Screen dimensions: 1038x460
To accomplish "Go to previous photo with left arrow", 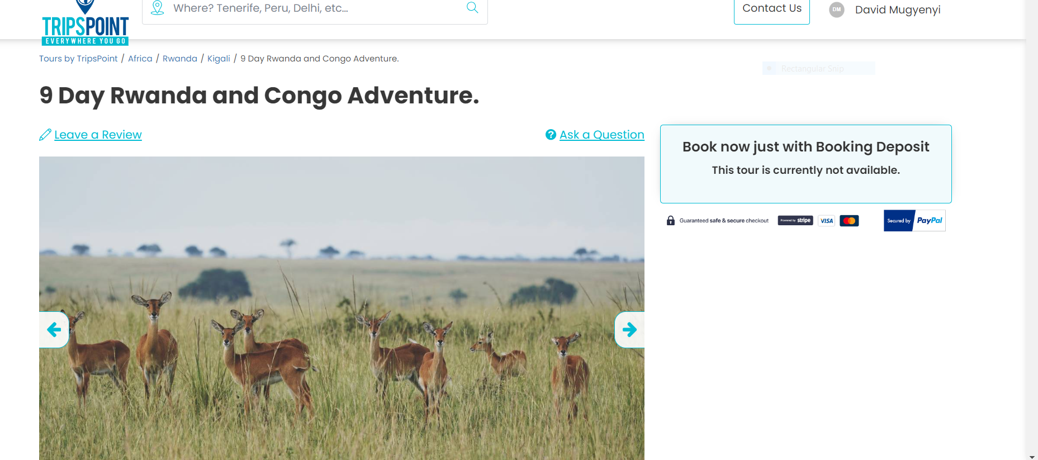I will click(54, 330).
